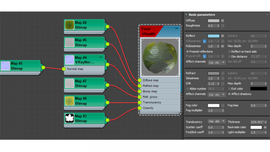Enable the Dim distance checkbox

[229, 57]
